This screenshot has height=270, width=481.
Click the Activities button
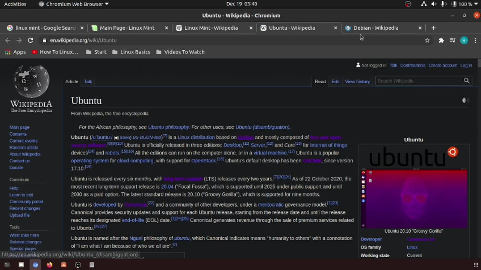(x=15, y=4)
